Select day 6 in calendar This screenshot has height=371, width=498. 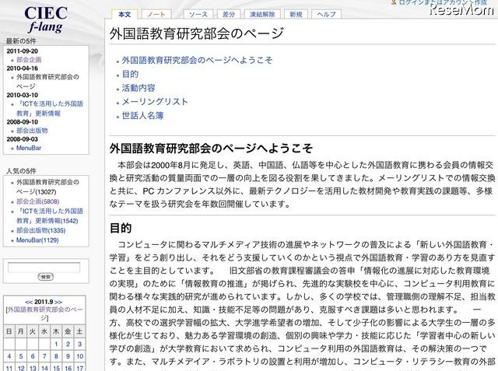click(x=33, y=356)
